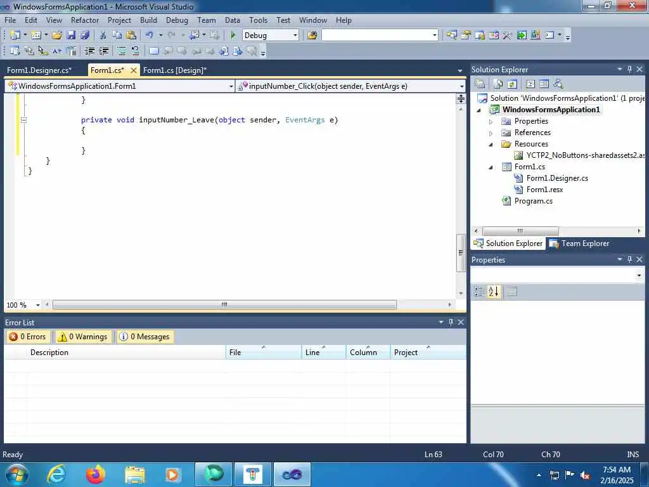649x487 pixels.
Task: Comment out the selected lines icon
Action: pos(122,51)
